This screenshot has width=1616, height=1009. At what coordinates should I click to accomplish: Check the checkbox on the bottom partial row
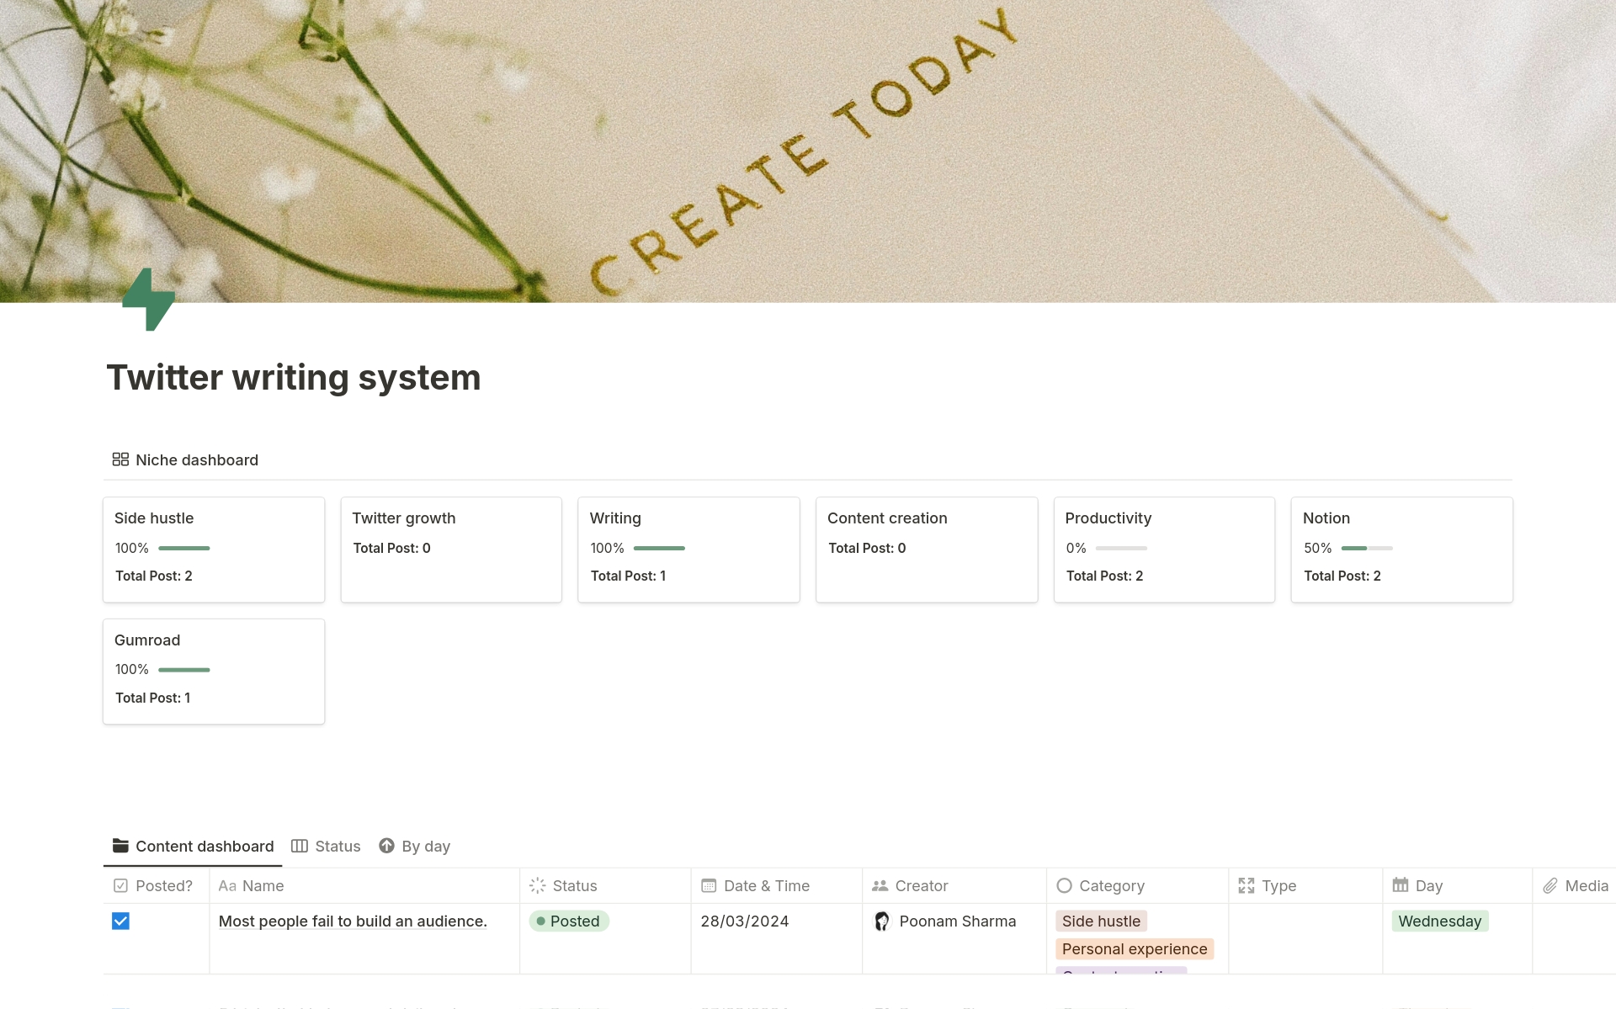pyautogui.click(x=120, y=1007)
